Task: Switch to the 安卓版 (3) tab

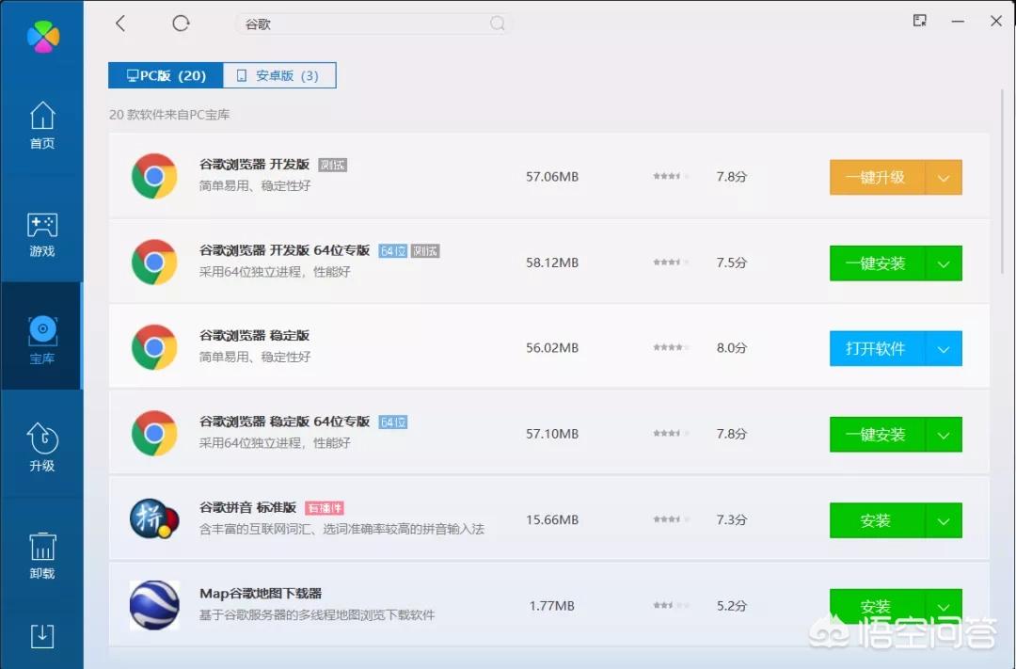Action: click(x=278, y=75)
